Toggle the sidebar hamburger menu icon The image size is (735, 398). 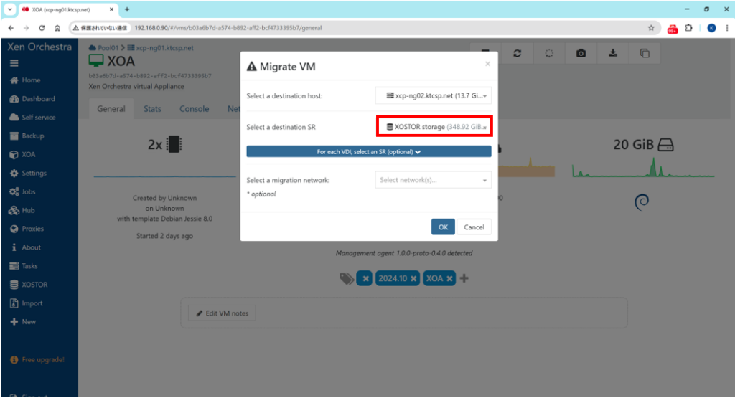tap(14, 63)
